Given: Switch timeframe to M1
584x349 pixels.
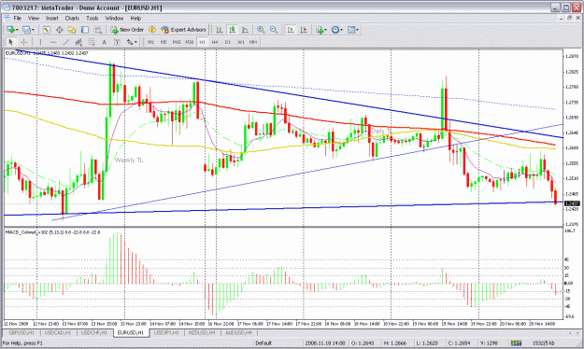Looking at the screenshot, I should pyautogui.click(x=150, y=42).
